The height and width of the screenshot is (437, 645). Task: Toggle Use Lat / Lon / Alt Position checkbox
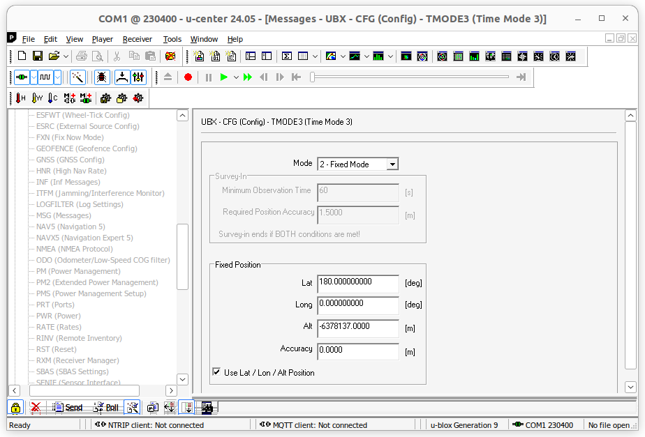[x=216, y=371]
